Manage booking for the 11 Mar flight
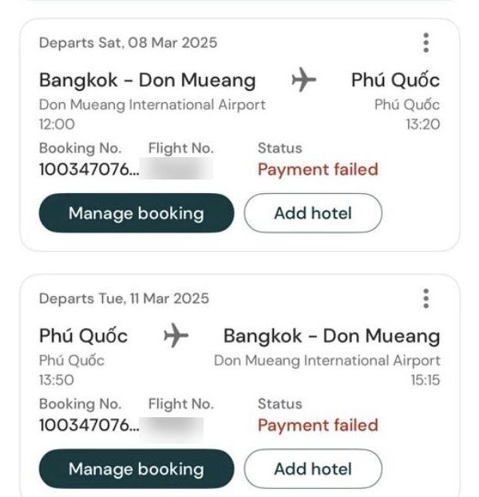 (x=136, y=468)
